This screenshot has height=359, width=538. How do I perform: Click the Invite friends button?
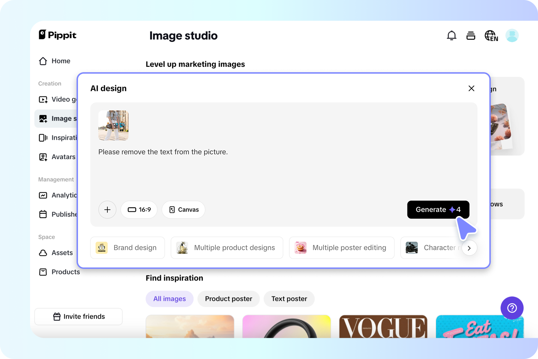click(78, 316)
